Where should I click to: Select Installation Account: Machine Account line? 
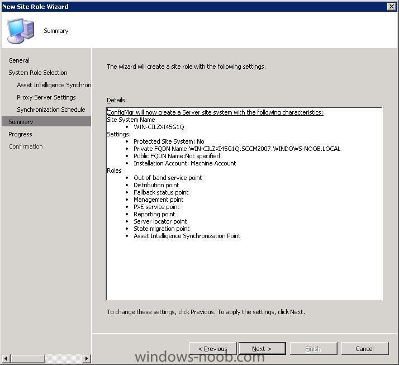(x=185, y=163)
